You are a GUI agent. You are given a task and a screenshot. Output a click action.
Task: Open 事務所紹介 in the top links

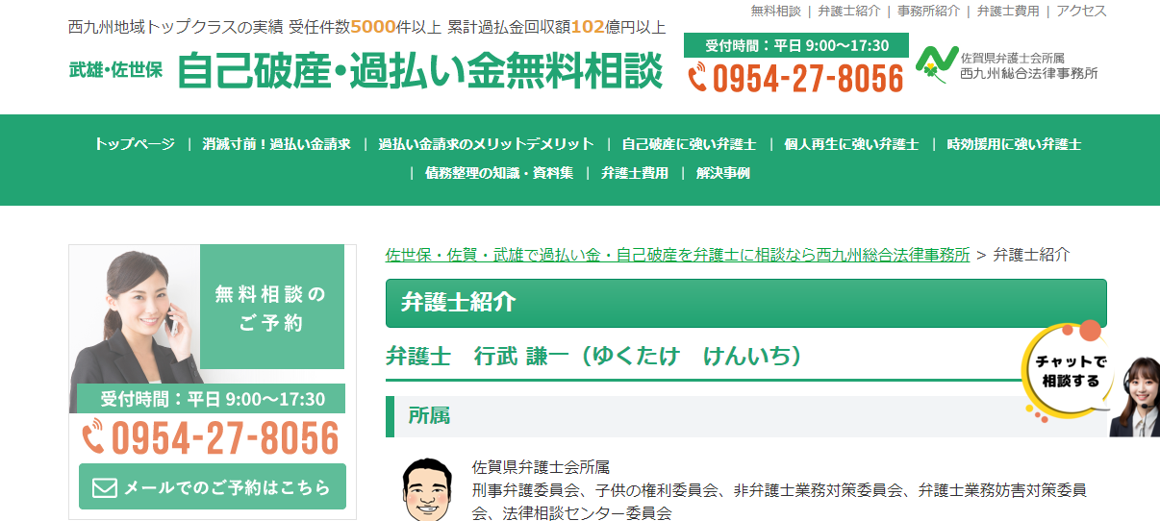point(928,12)
